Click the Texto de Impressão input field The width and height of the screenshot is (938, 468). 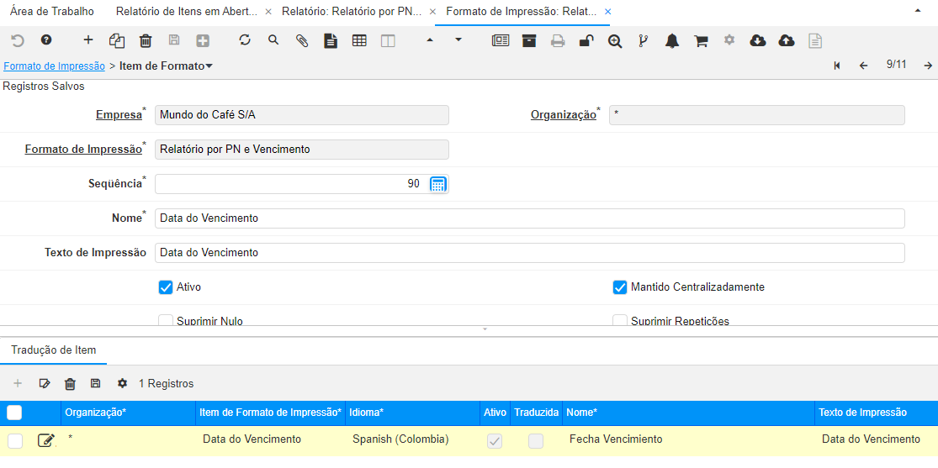529,253
